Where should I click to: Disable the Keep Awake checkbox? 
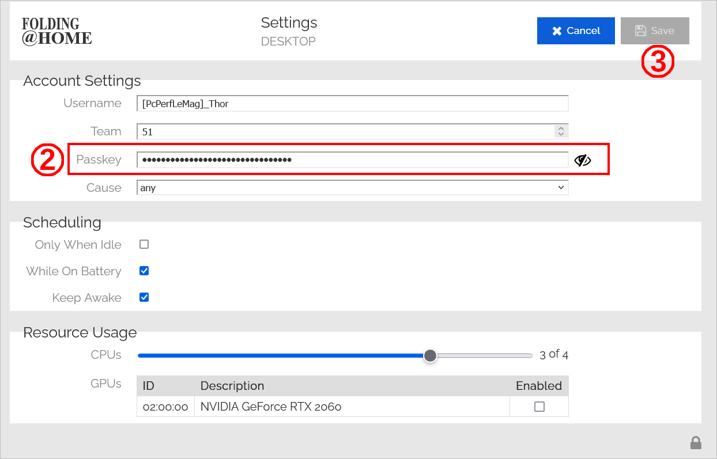pyautogui.click(x=144, y=297)
